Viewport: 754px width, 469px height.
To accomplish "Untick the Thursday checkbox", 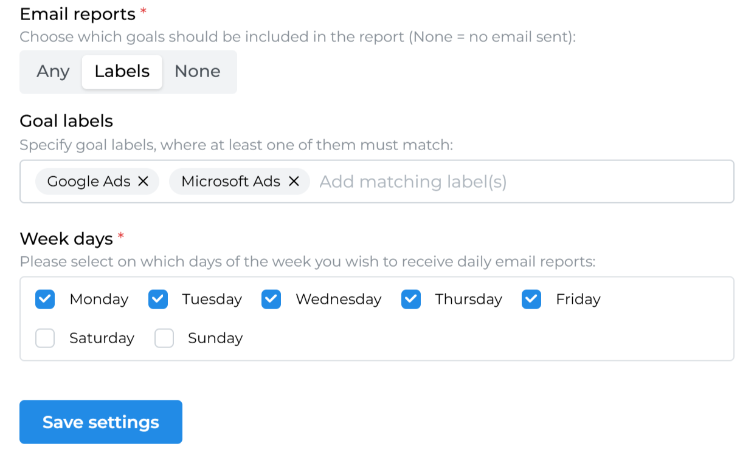I will pyautogui.click(x=411, y=300).
